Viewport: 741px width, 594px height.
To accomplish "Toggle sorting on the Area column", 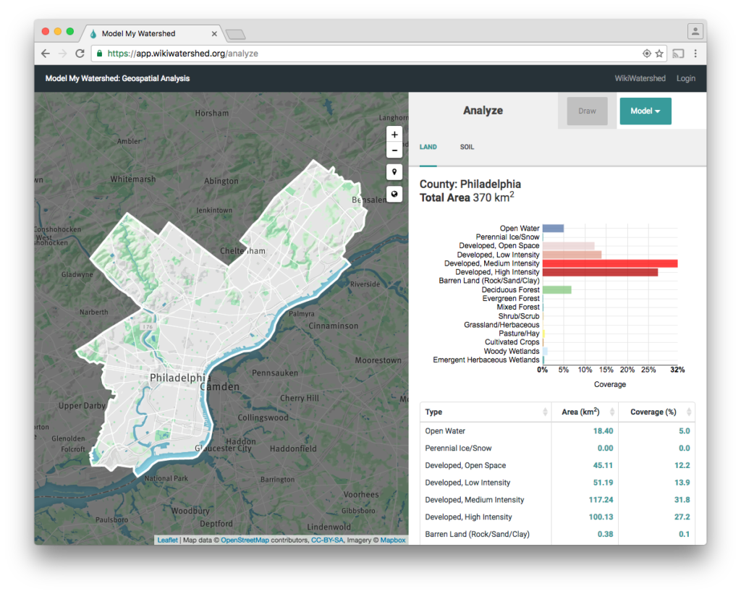I will click(585, 411).
